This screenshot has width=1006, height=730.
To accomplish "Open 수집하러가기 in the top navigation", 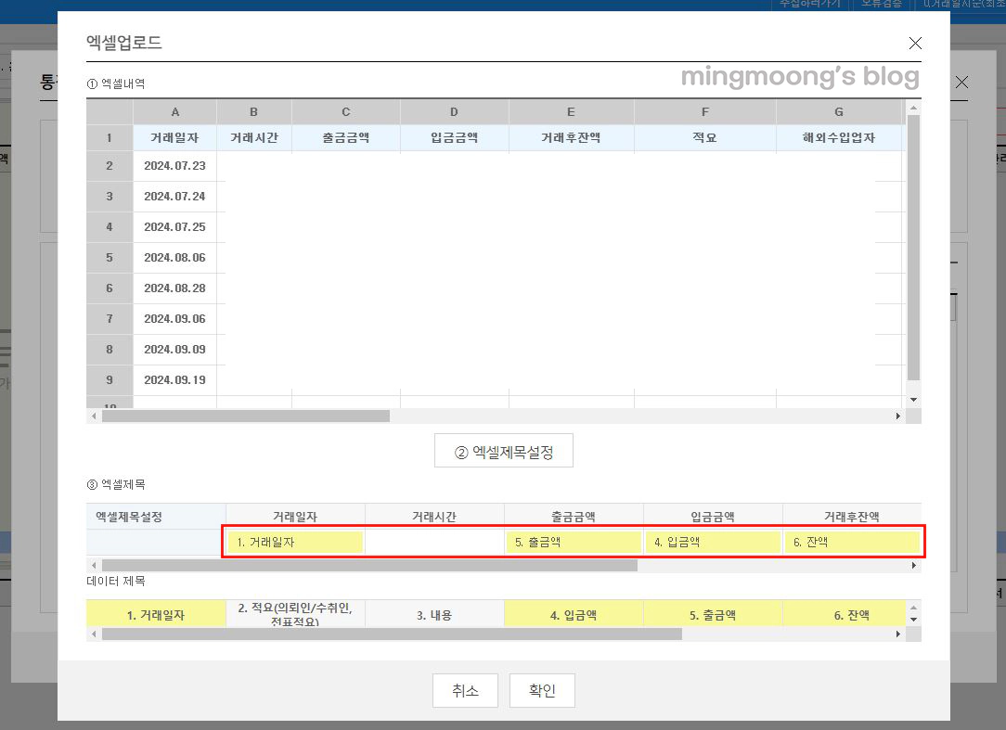I will tap(809, 4).
